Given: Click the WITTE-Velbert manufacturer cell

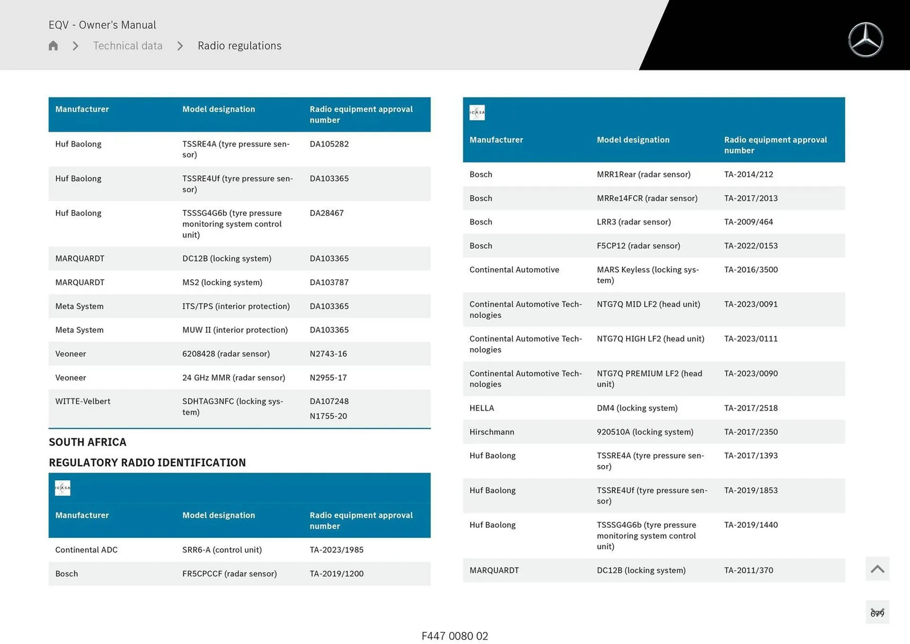Looking at the screenshot, I should tap(82, 401).
